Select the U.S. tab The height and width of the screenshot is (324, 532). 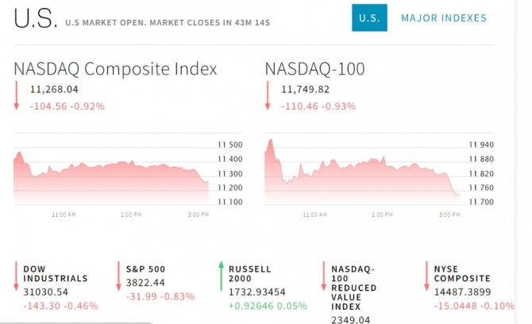(369, 18)
